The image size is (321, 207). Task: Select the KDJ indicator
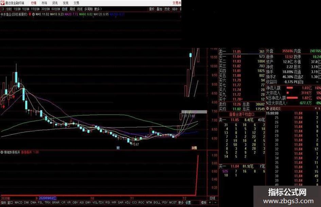pos(127,203)
